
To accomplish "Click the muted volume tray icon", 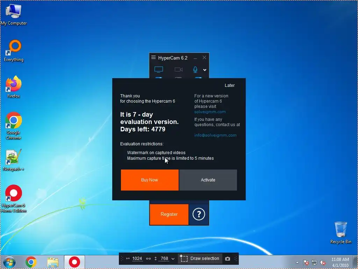I will click(323, 263).
